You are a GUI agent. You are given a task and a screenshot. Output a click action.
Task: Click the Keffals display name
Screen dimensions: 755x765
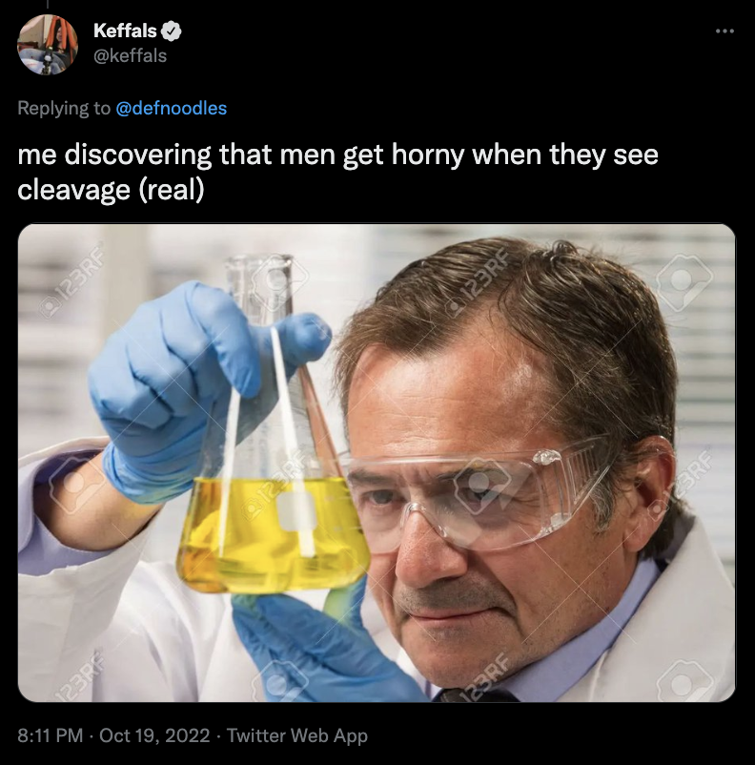click(x=125, y=31)
